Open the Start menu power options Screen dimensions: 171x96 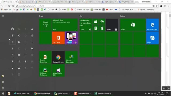pos(3,88)
